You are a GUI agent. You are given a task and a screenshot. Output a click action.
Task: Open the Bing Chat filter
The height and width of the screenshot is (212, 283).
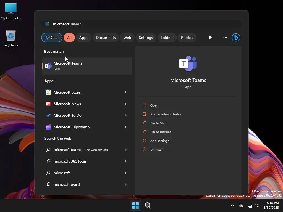click(52, 38)
